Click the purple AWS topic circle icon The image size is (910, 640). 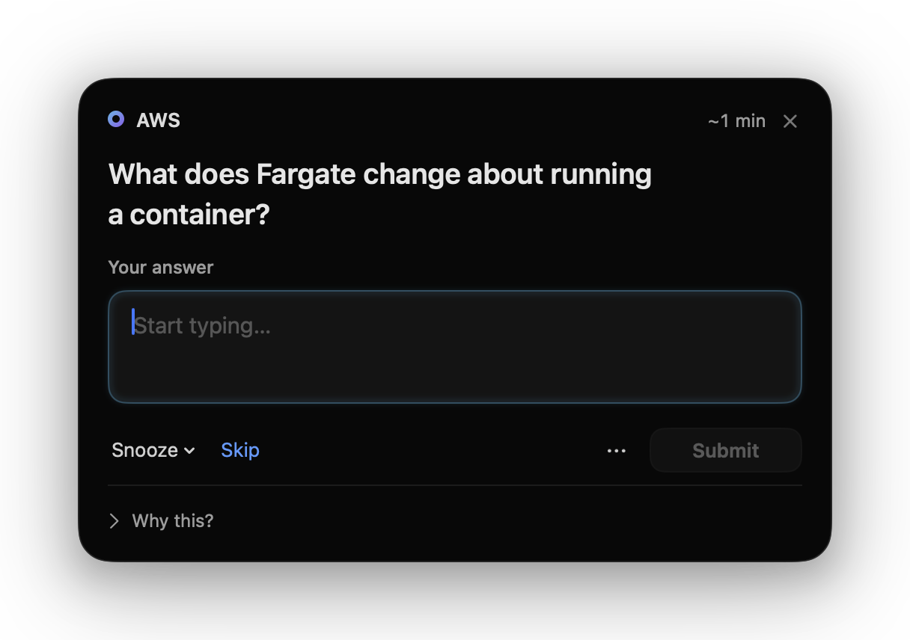[116, 120]
